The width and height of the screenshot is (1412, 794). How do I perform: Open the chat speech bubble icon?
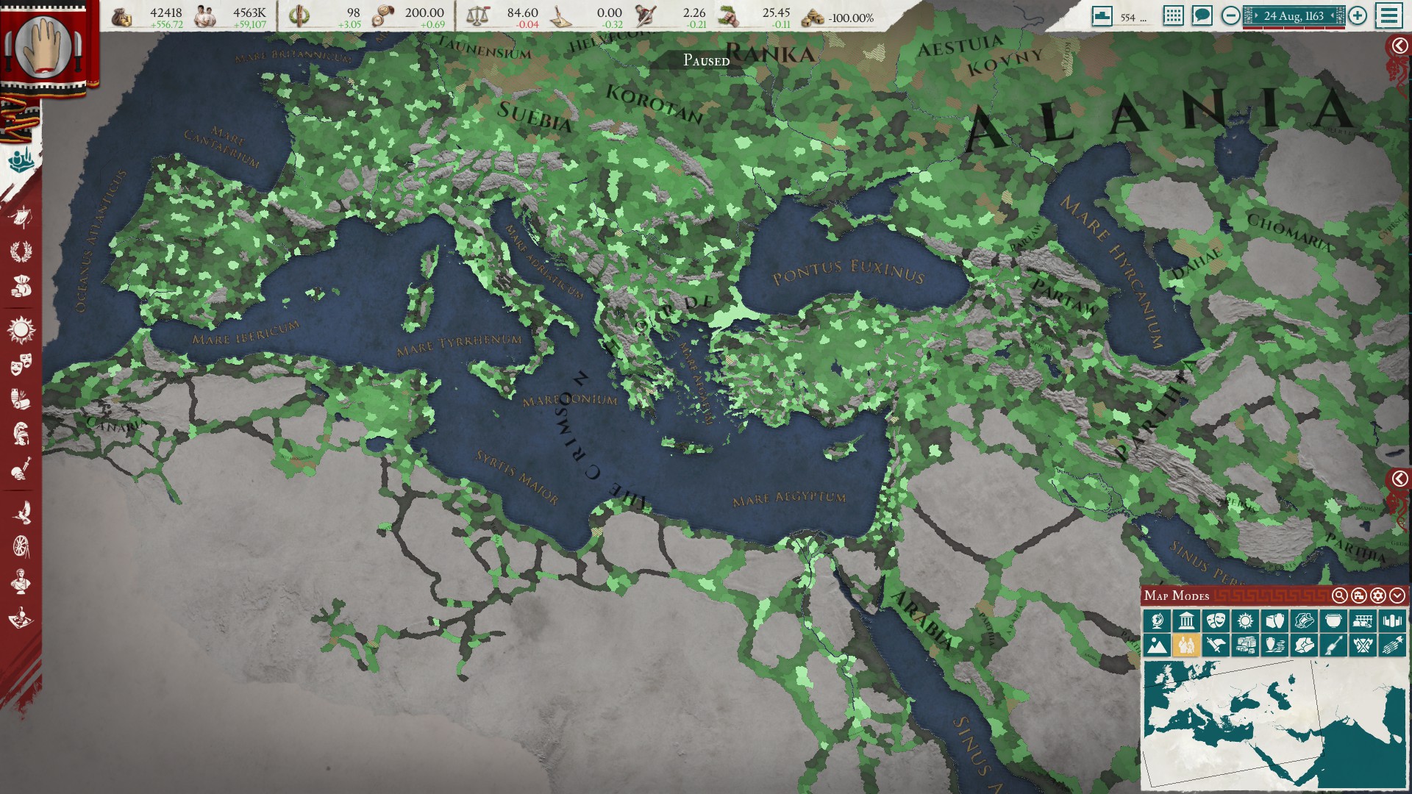coord(1202,15)
